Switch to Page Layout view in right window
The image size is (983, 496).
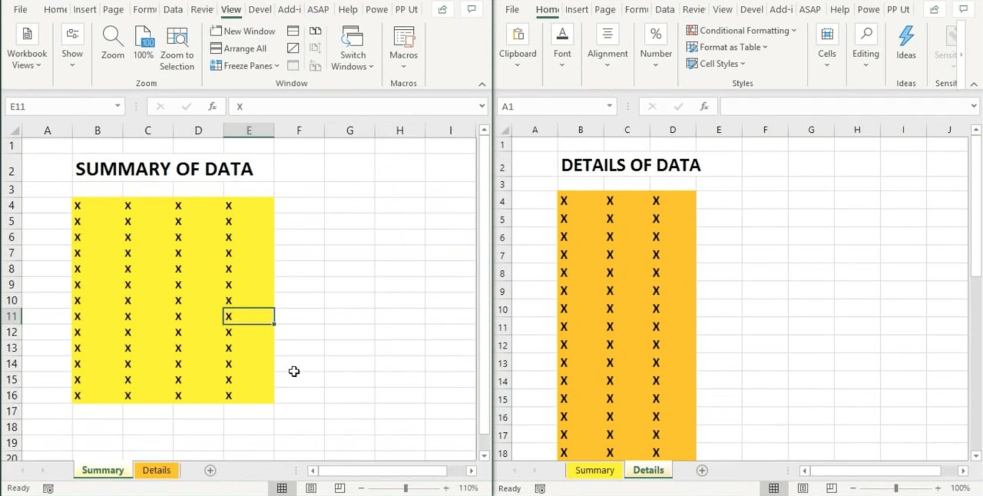click(x=803, y=488)
